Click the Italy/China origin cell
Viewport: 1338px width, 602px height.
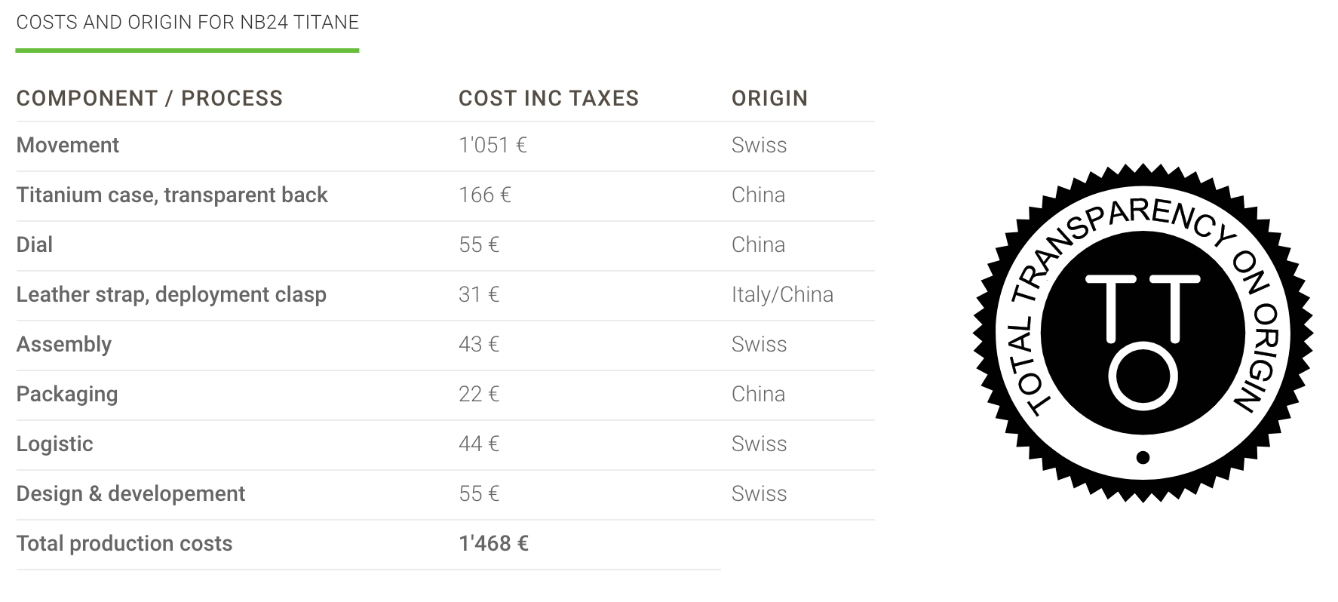click(x=782, y=294)
